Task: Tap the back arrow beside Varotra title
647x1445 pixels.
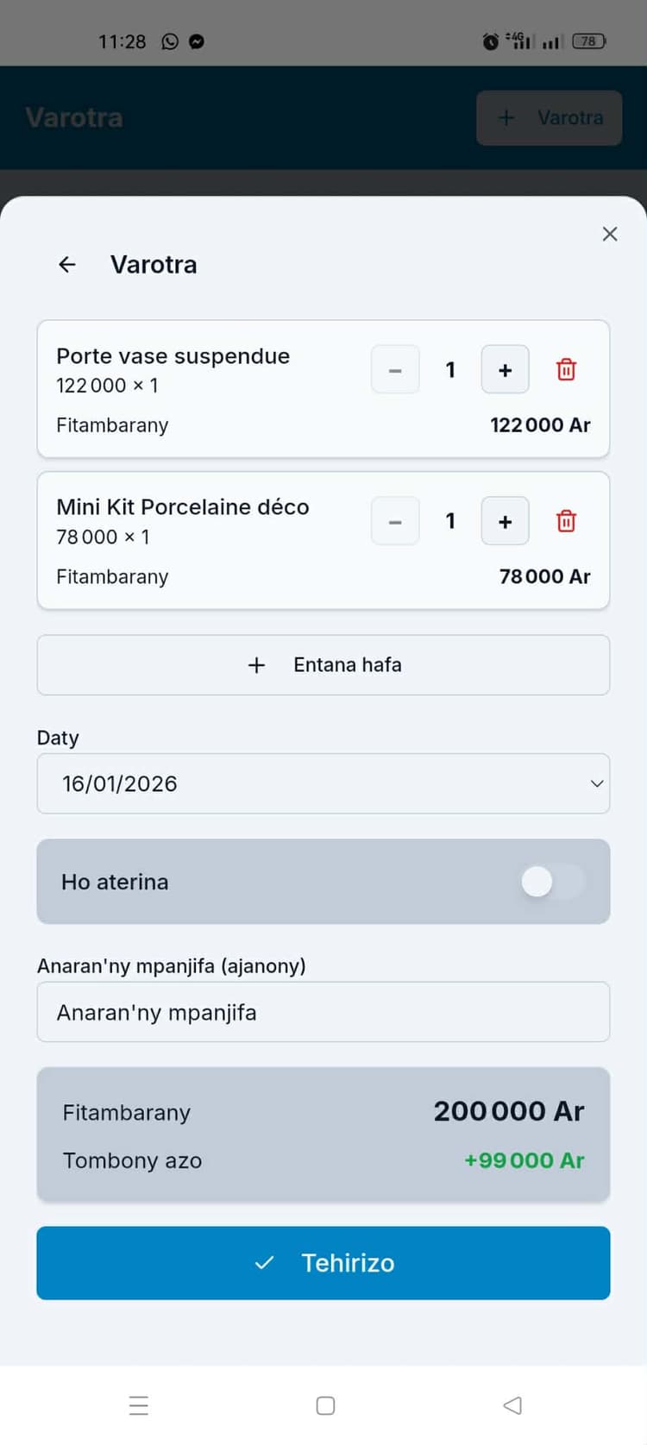Action: tap(67, 265)
